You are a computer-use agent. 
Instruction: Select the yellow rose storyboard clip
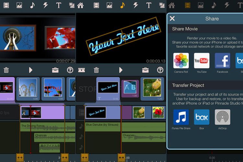pos(152,87)
